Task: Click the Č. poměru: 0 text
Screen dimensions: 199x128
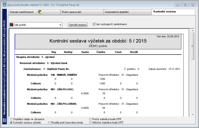Action: 132,69
